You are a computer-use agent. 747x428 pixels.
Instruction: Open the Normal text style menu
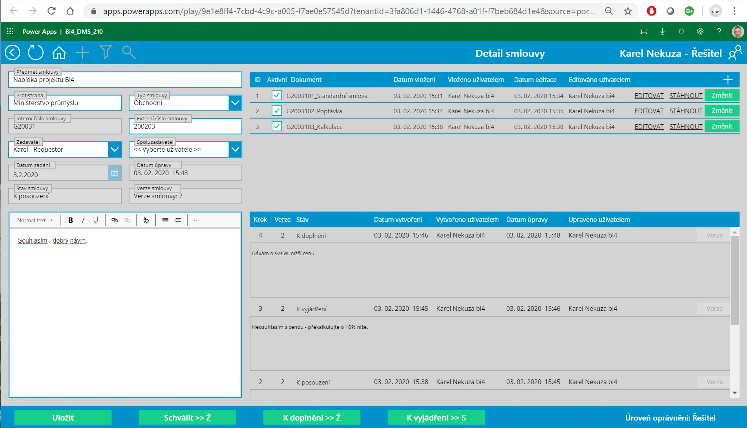click(x=35, y=220)
